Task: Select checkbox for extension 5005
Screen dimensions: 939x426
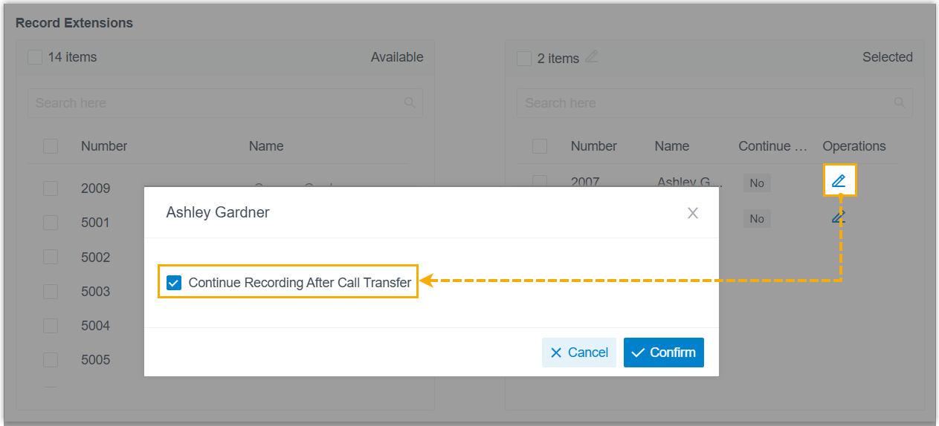Action: pos(51,360)
